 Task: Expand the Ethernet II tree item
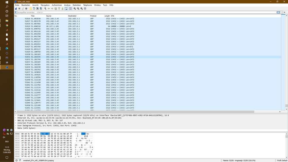pos(16,118)
